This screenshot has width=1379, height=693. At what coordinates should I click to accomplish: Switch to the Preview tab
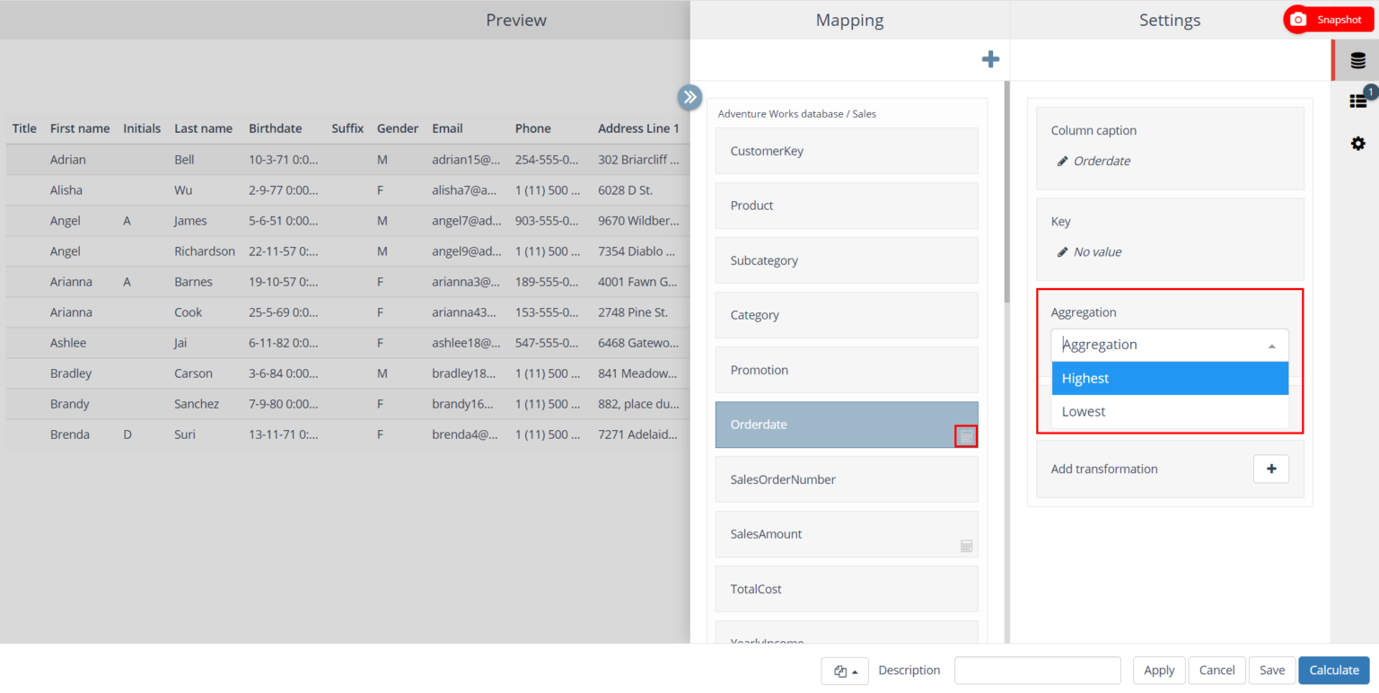tap(516, 20)
